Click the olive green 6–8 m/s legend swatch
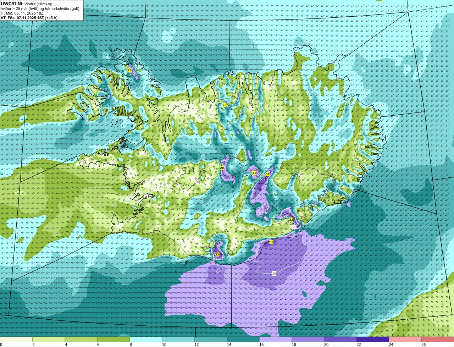454x347 pixels. click(113, 340)
